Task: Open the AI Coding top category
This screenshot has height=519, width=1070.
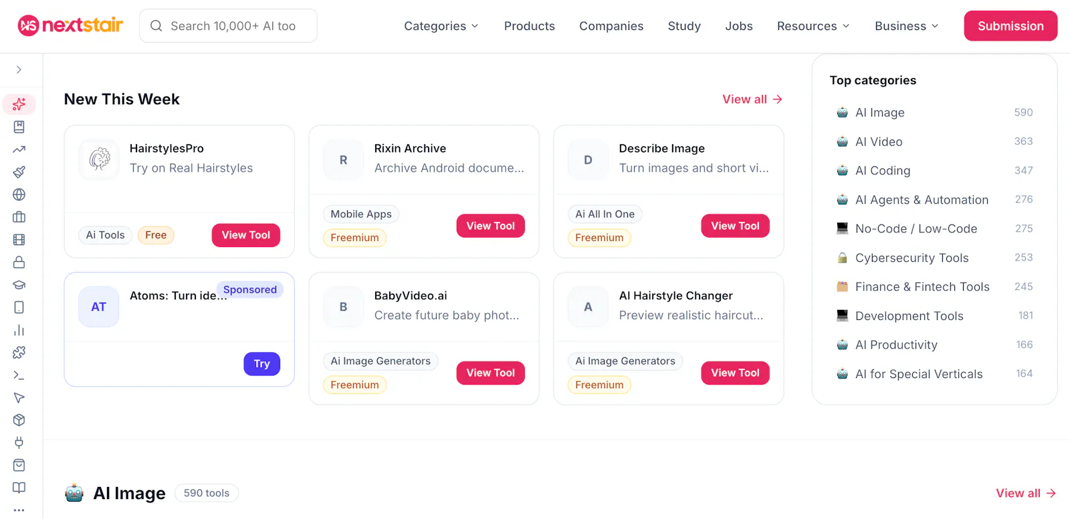Action: click(x=934, y=170)
